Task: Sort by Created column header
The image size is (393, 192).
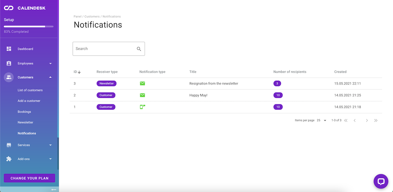Action: (340, 72)
